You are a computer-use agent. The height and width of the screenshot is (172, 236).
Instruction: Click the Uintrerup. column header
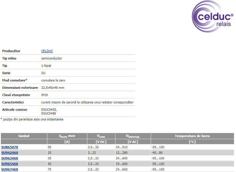point(133,136)
